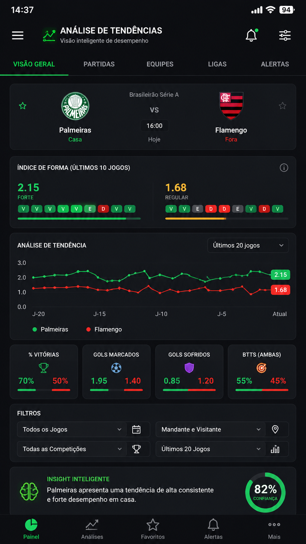
Task: Click the brain icon in Insight Inteligente
Action: click(x=29, y=491)
